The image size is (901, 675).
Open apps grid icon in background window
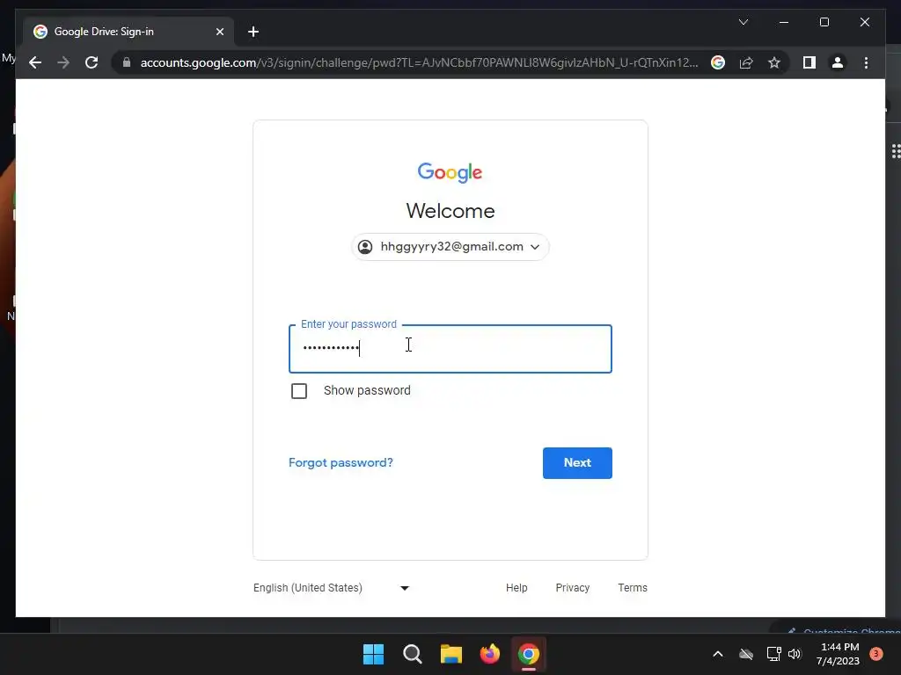click(895, 151)
